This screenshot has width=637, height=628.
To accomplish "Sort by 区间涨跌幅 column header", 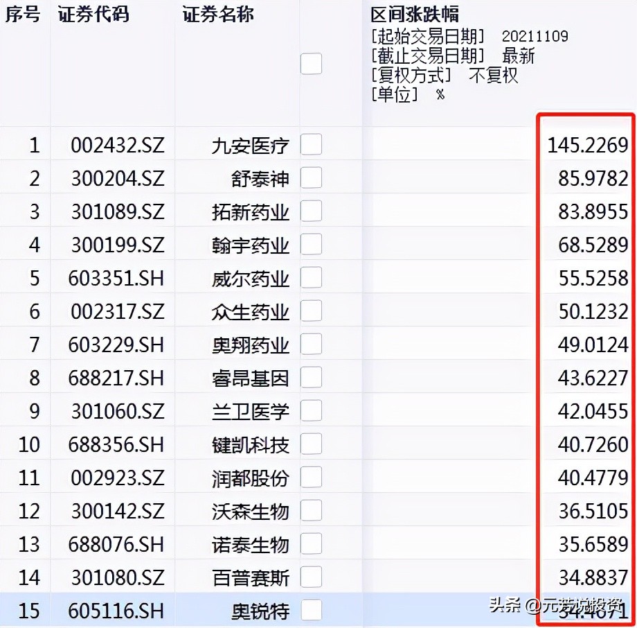I will (415, 15).
